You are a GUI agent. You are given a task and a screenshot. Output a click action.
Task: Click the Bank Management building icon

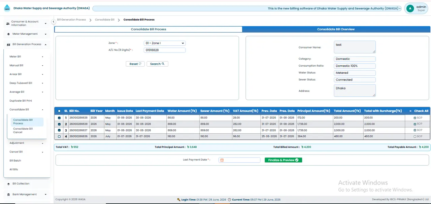coord(8,195)
